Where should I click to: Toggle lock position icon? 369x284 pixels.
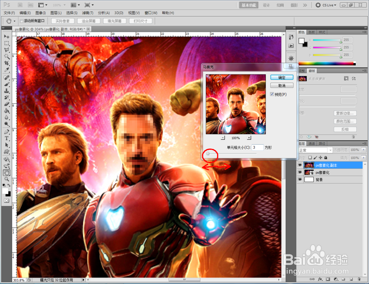(320, 157)
